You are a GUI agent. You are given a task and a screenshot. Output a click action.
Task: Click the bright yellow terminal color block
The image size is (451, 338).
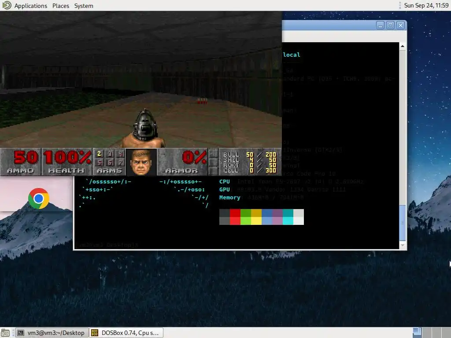pos(256,221)
